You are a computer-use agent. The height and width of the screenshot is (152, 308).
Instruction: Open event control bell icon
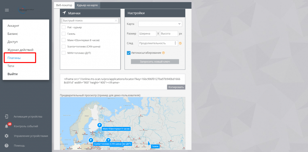tap(6, 126)
